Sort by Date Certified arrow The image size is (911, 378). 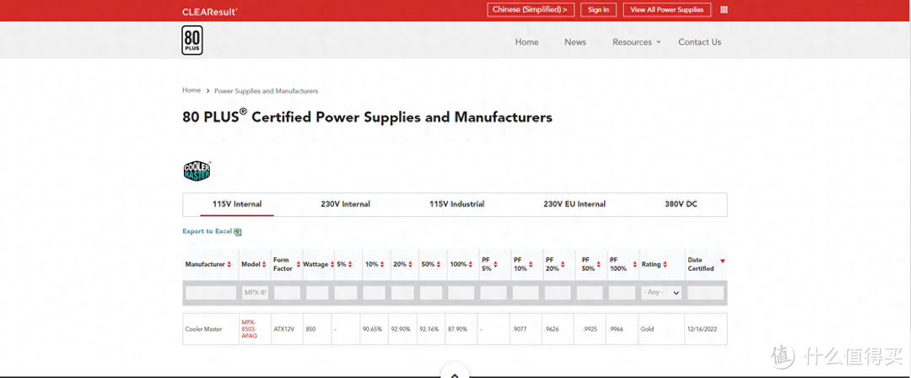point(722,261)
